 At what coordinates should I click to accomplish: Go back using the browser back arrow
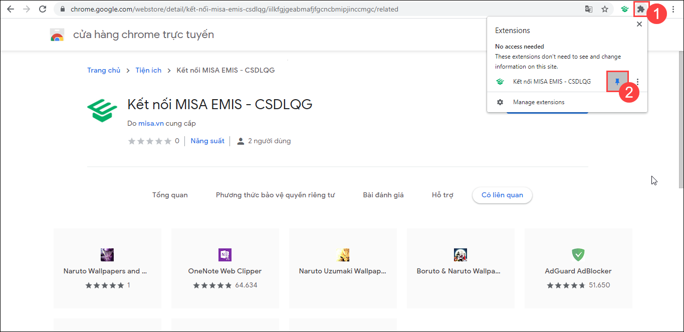pyautogui.click(x=11, y=9)
